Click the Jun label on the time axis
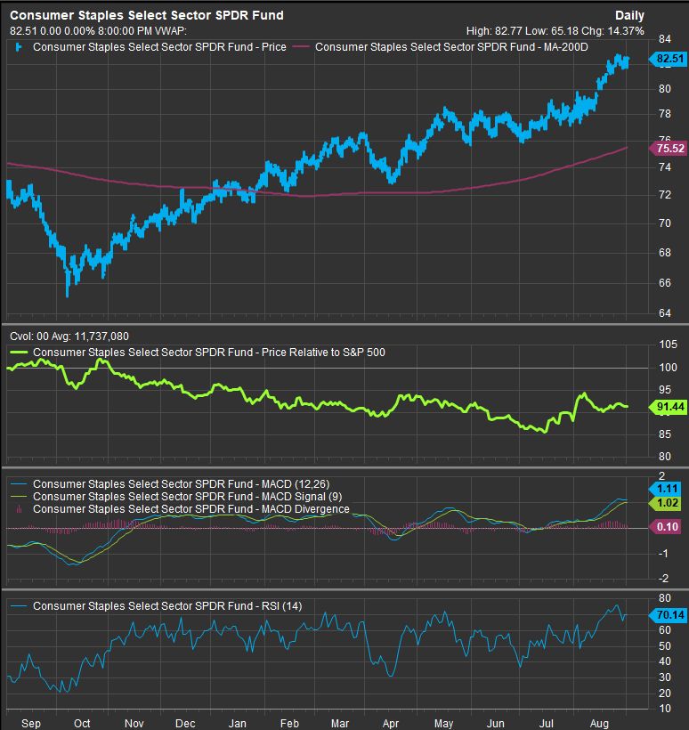The width and height of the screenshot is (689, 730). pos(495,724)
